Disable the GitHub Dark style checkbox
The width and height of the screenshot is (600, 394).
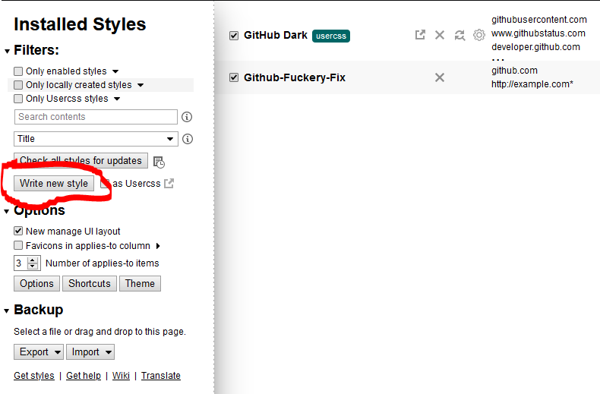pyautogui.click(x=234, y=36)
